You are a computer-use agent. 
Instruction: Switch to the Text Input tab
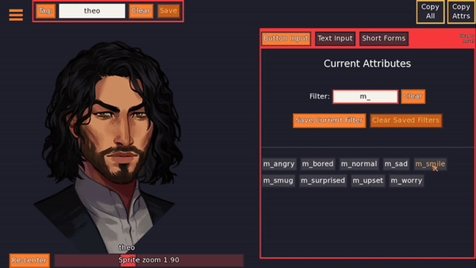pyautogui.click(x=335, y=38)
